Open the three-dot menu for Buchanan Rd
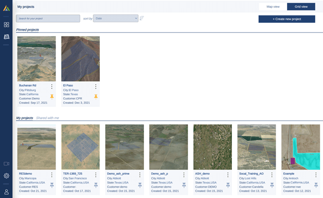The height and width of the screenshot is (198, 323). tap(52, 86)
